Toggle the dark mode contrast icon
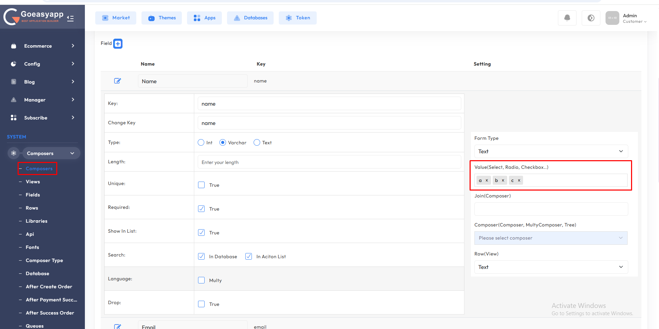 pos(591,18)
